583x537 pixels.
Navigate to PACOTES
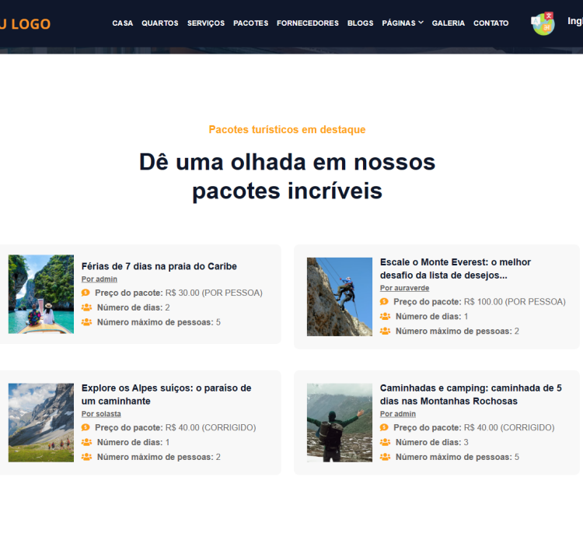[x=250, y=23]
